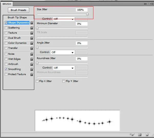Screen dimensions: 154x138
Task: Select the BRUSH panel tab
Action: [x=7, y=4]
